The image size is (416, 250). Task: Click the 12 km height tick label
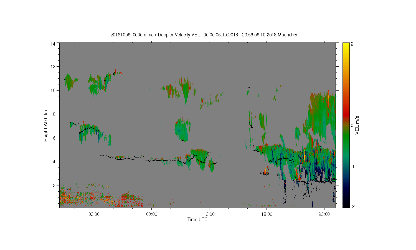(x=53, y=66)
